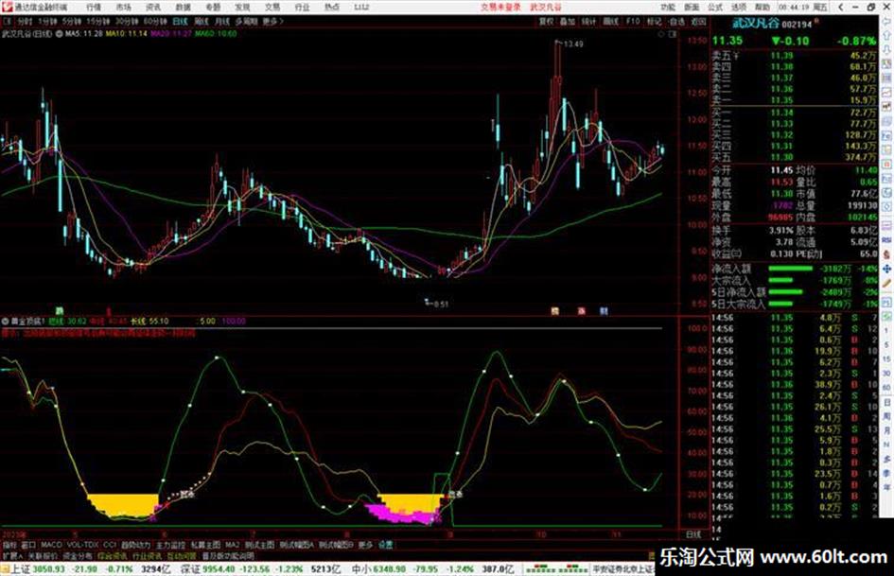Click the 标记 mark button
Image resolution: width=894 pixels, height=576 pixels.
click(x=654, y=21)
